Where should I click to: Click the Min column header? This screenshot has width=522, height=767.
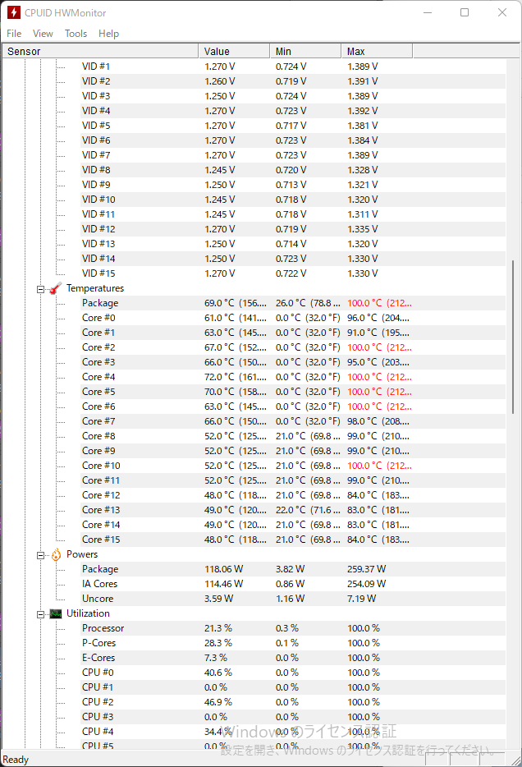pos(304,51)
